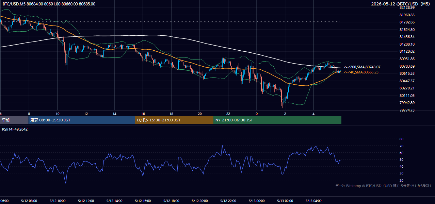Click price axis value 81456.34
Viewport: 435px width, 204px height.
[407, 37]
